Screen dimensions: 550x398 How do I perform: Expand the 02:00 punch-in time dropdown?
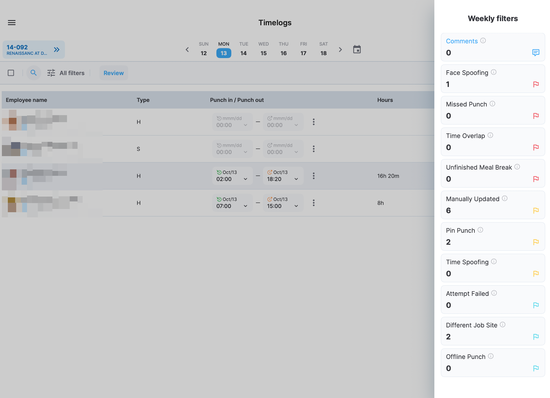245,179
